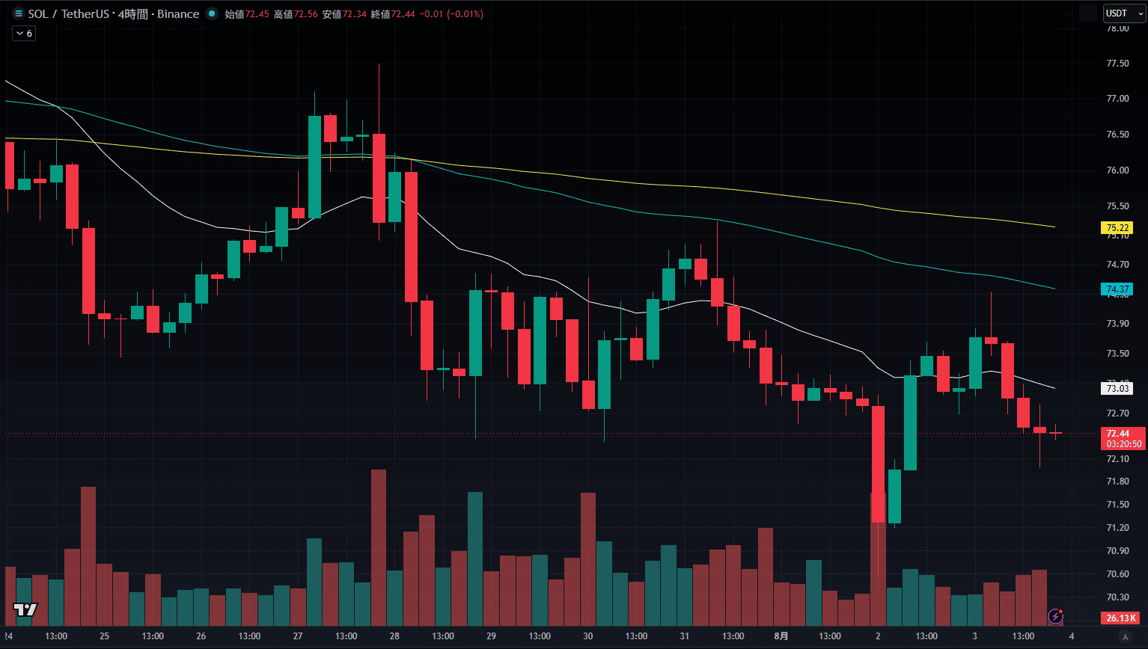
Task: Toggle the auto-scale A button
Action: click(x=1124, y=637)
